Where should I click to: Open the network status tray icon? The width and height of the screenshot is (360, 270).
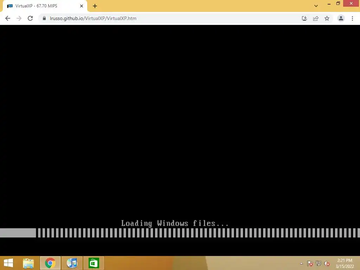coord(319,263)
